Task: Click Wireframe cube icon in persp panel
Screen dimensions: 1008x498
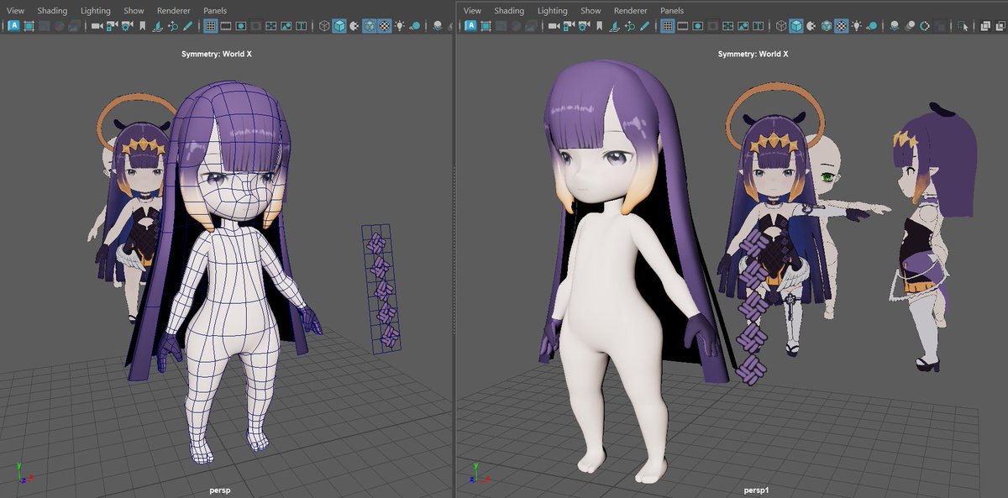Action: (x=323, y=26)
